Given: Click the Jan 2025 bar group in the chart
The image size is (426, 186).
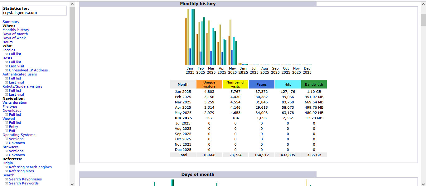Looking at the screenshot, I should [190, 37].
